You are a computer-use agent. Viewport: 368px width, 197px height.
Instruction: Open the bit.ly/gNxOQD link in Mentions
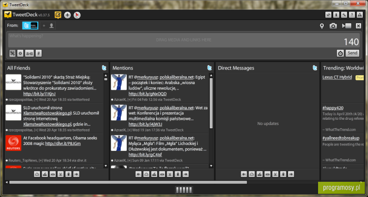click(x=148, y=94)
